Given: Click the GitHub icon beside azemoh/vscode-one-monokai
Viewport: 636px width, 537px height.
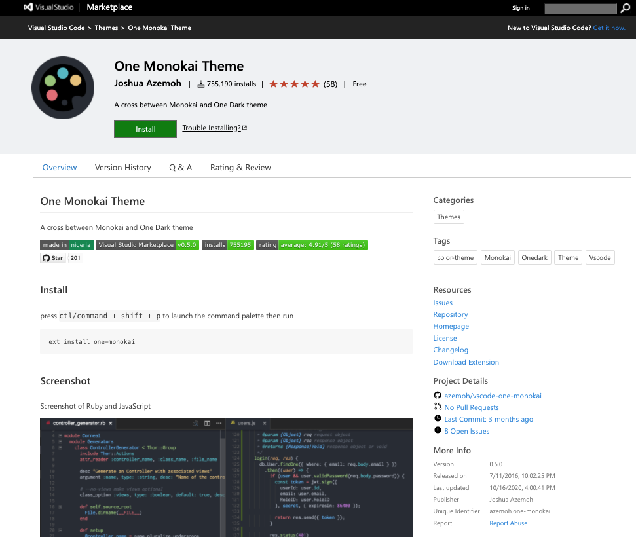Looking at the screenshot, I should click(438, 395).
